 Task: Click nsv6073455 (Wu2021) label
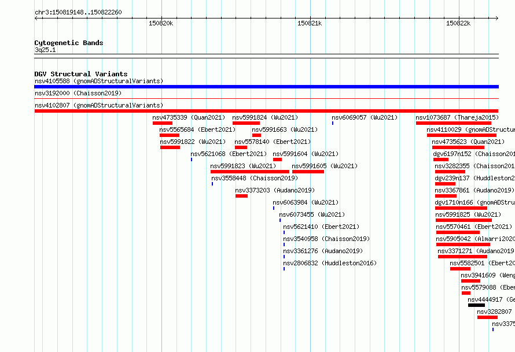[x=312, y=214]
